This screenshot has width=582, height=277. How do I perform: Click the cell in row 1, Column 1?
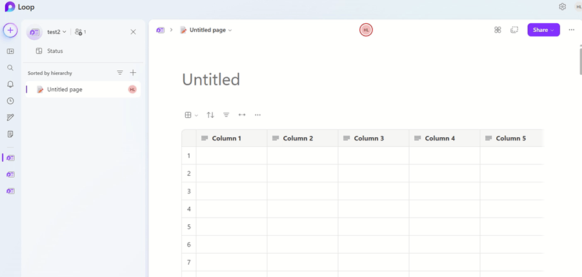[x=232, y=156]
